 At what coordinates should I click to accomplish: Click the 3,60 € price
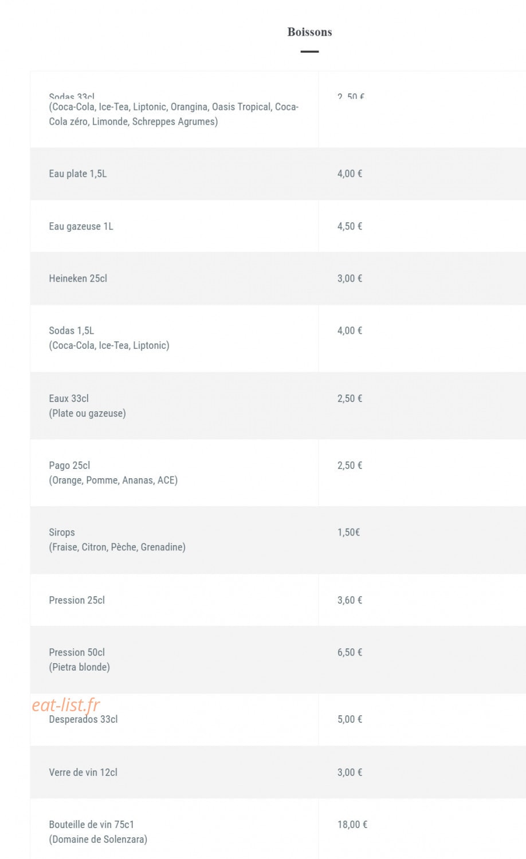pos(350,600)
